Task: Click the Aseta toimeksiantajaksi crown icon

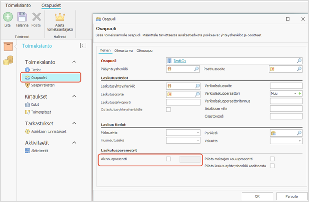Action: coord(60,17)
